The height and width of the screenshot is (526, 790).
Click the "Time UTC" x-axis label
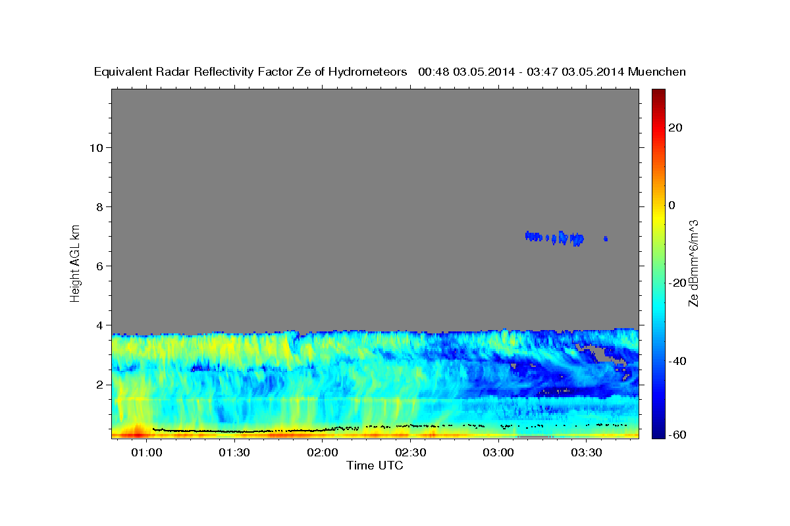click(375, 466)
